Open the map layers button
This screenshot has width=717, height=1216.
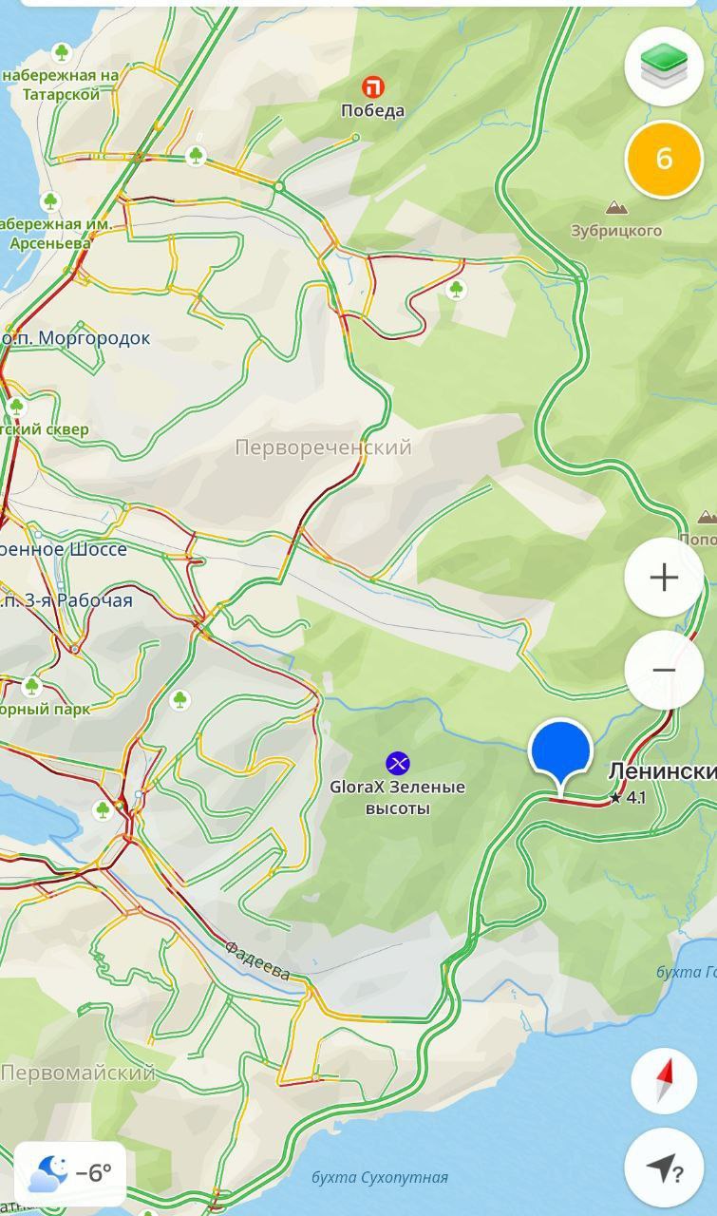pos(664,66)
